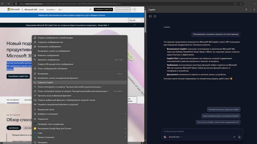Choose Изменить изображение
This screenshot has height=144, width=257.
point(80,55)
